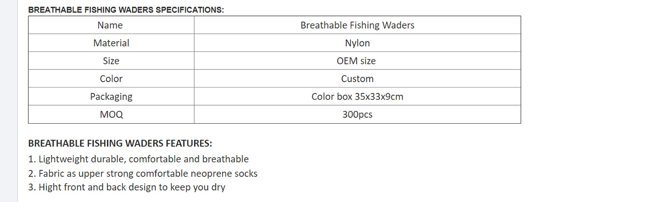Click the 'Fabric as upper strong' feature line
This screenshot has height=202, width=649.
click(x=143, y=173)
